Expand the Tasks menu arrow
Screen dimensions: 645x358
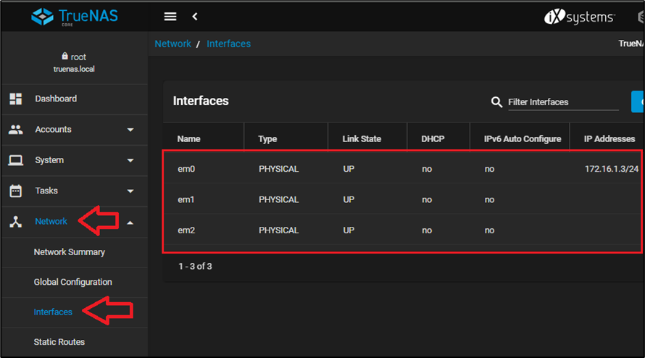[130, 191]
